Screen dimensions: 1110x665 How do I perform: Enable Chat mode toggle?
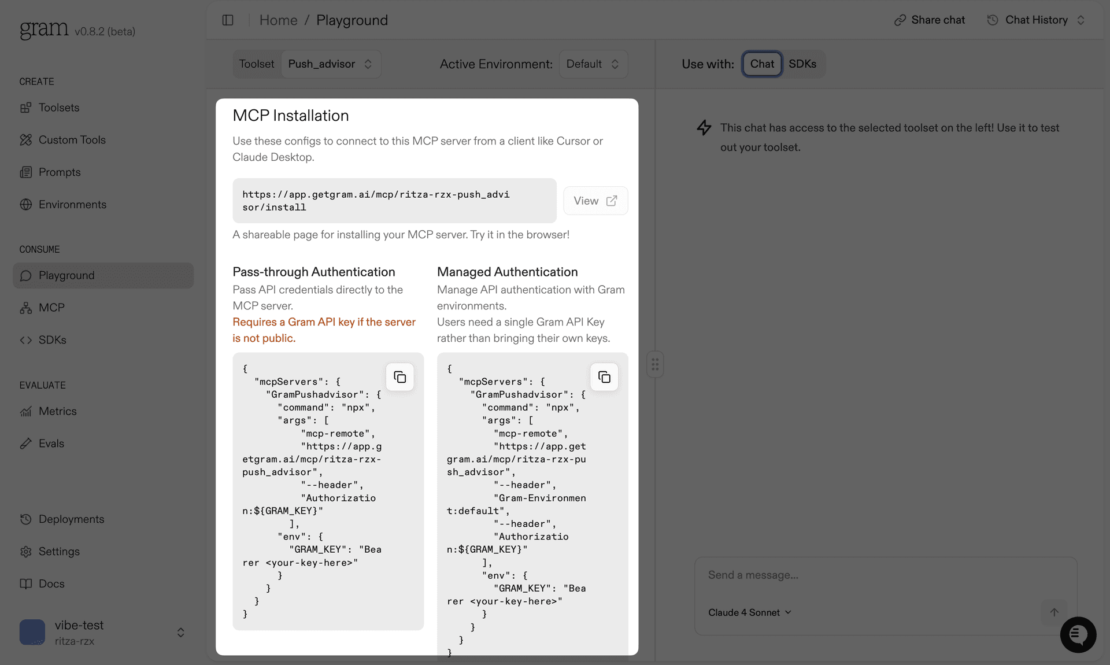(x=761, y=64)
